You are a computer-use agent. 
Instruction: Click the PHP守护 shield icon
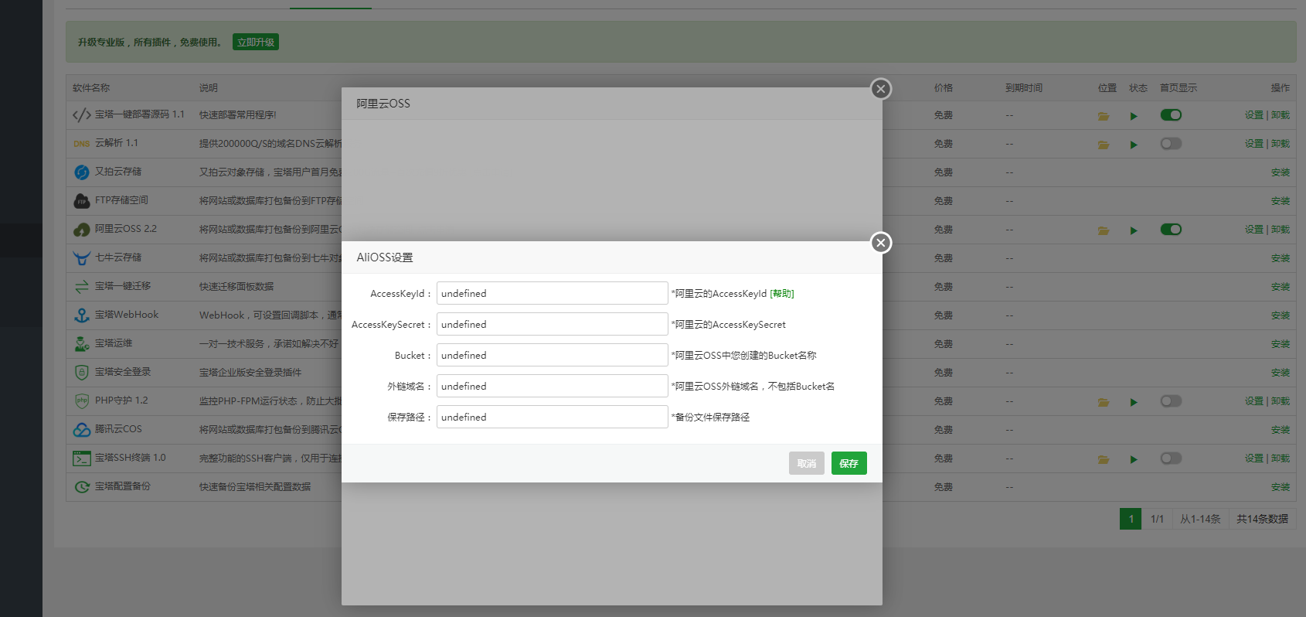click(82, 401)
